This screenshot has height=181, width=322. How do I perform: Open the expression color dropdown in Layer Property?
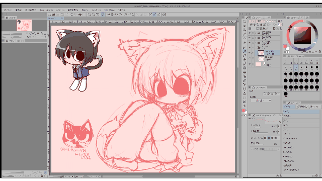261,101
